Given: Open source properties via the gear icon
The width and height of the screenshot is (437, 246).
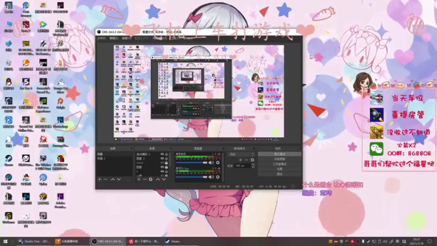Looking at the screenshot, I should [151, 179].
